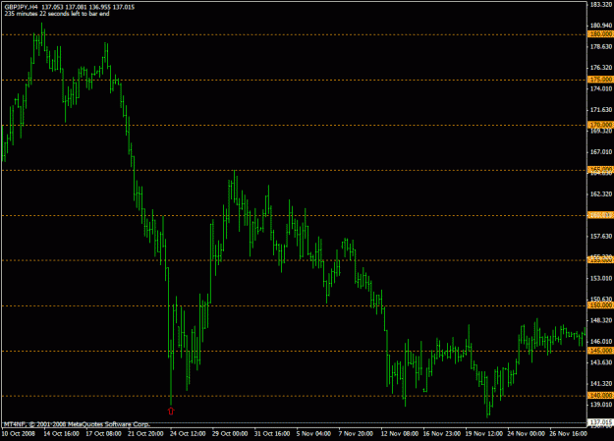Click the 139.010 price scale value
The width and height of the screenshot is (614, 441).
click(x=601, y=405)
